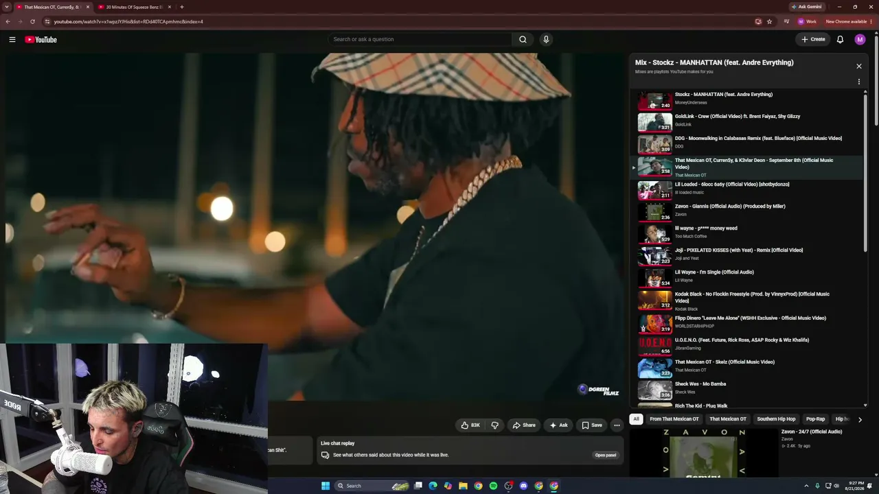Viewport: 879px width, 494px height.
Task: Open the Windows Start menu
Action: pyautogui.click(x=326, y=486)
